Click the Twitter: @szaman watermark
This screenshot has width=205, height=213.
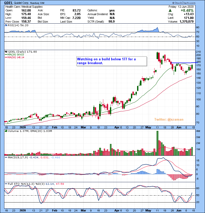(169, 119)
